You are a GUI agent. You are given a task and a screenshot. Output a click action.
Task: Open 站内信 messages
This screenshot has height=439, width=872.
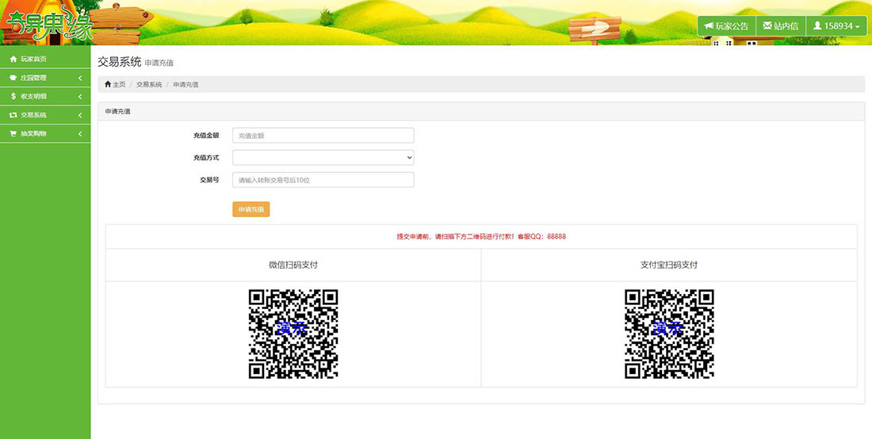click(x=781, y=26)
